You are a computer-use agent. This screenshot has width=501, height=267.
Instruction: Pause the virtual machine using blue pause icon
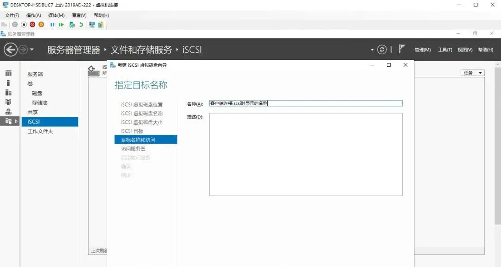(53, 25)
